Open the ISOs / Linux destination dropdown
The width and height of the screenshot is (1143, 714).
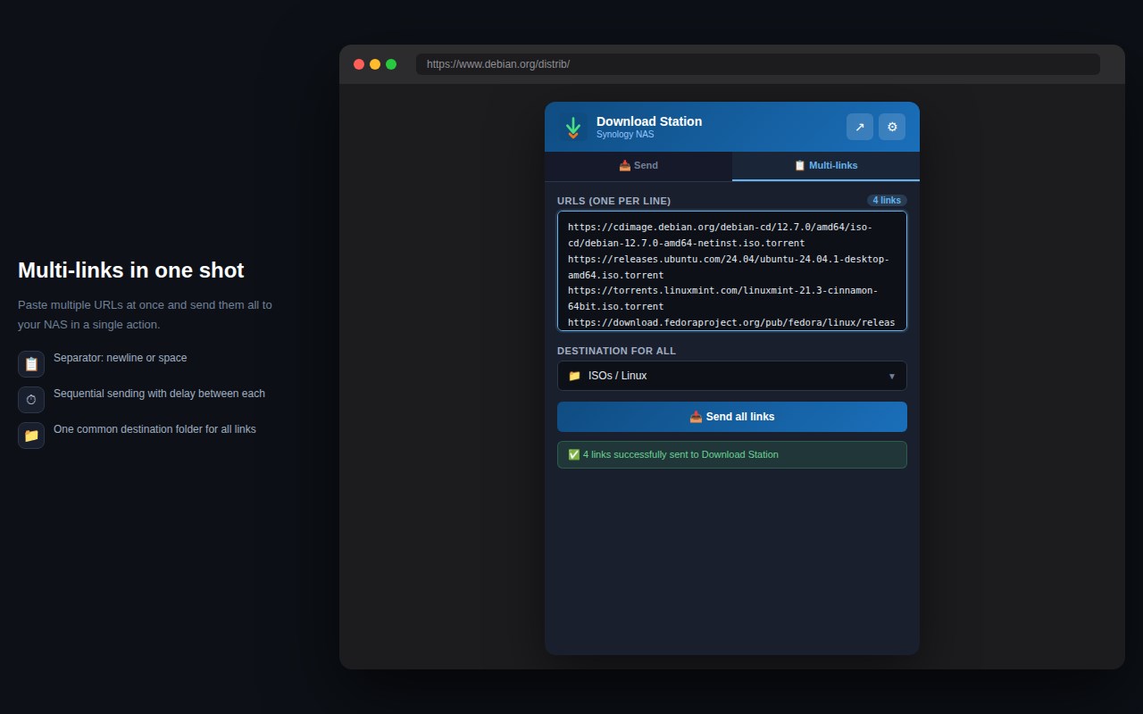coord(732,376)
